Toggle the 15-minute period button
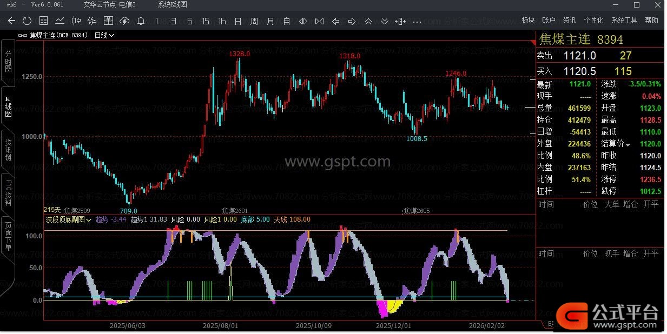Image resolution: width=667 pixels, height=334 pixels. 206,21
